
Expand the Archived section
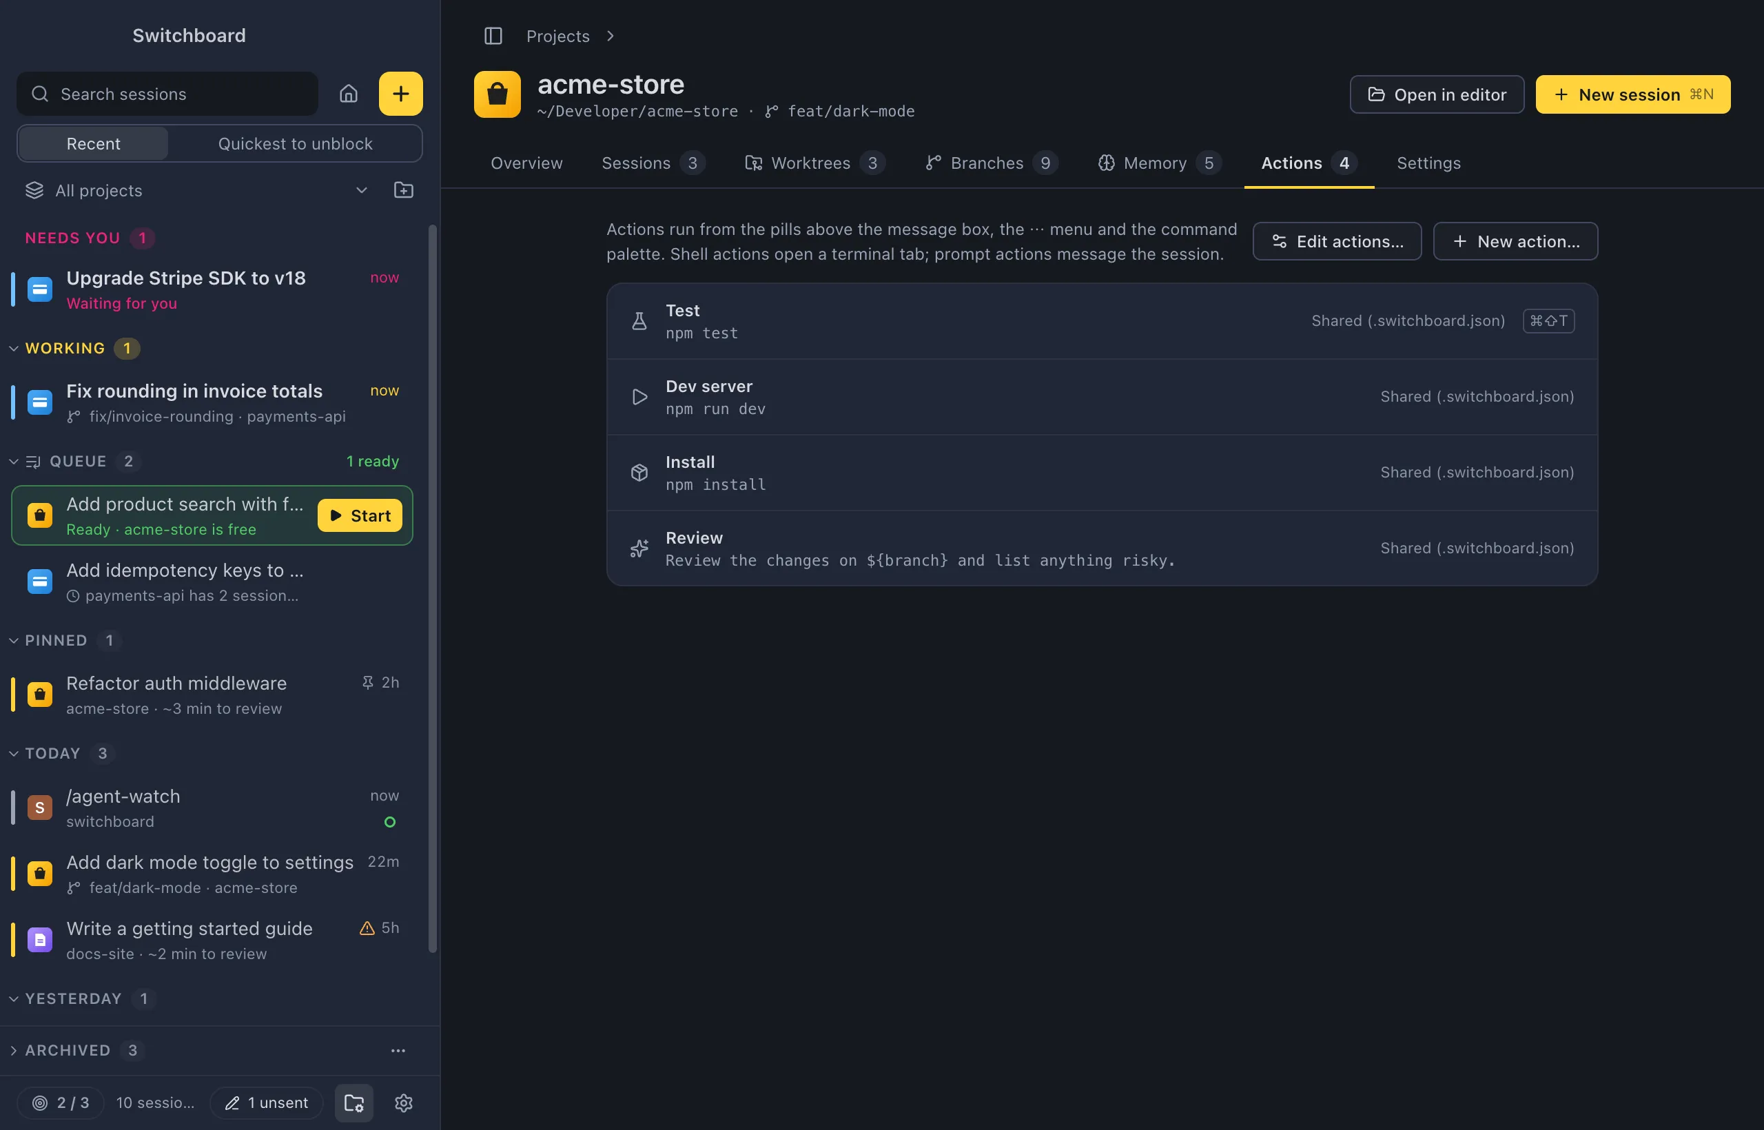13,1051
